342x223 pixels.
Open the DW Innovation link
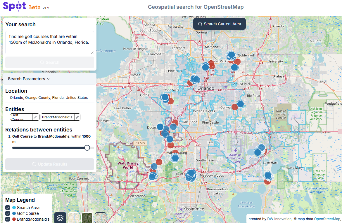tap(279, 219)
